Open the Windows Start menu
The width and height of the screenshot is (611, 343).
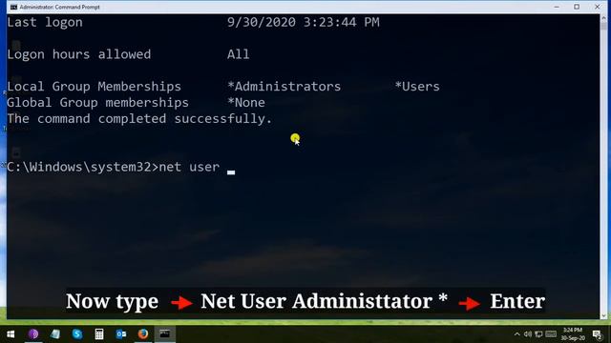coord(11,334)
